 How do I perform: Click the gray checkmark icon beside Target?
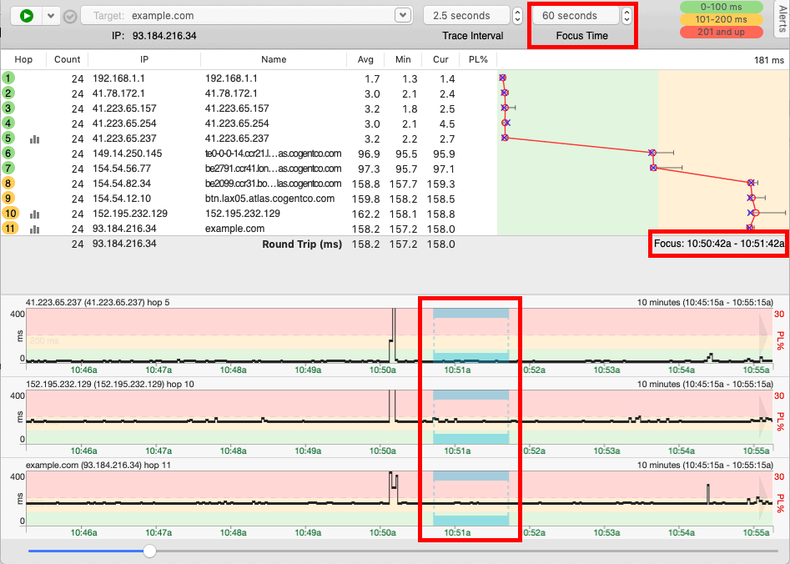[x=70, y=17]
